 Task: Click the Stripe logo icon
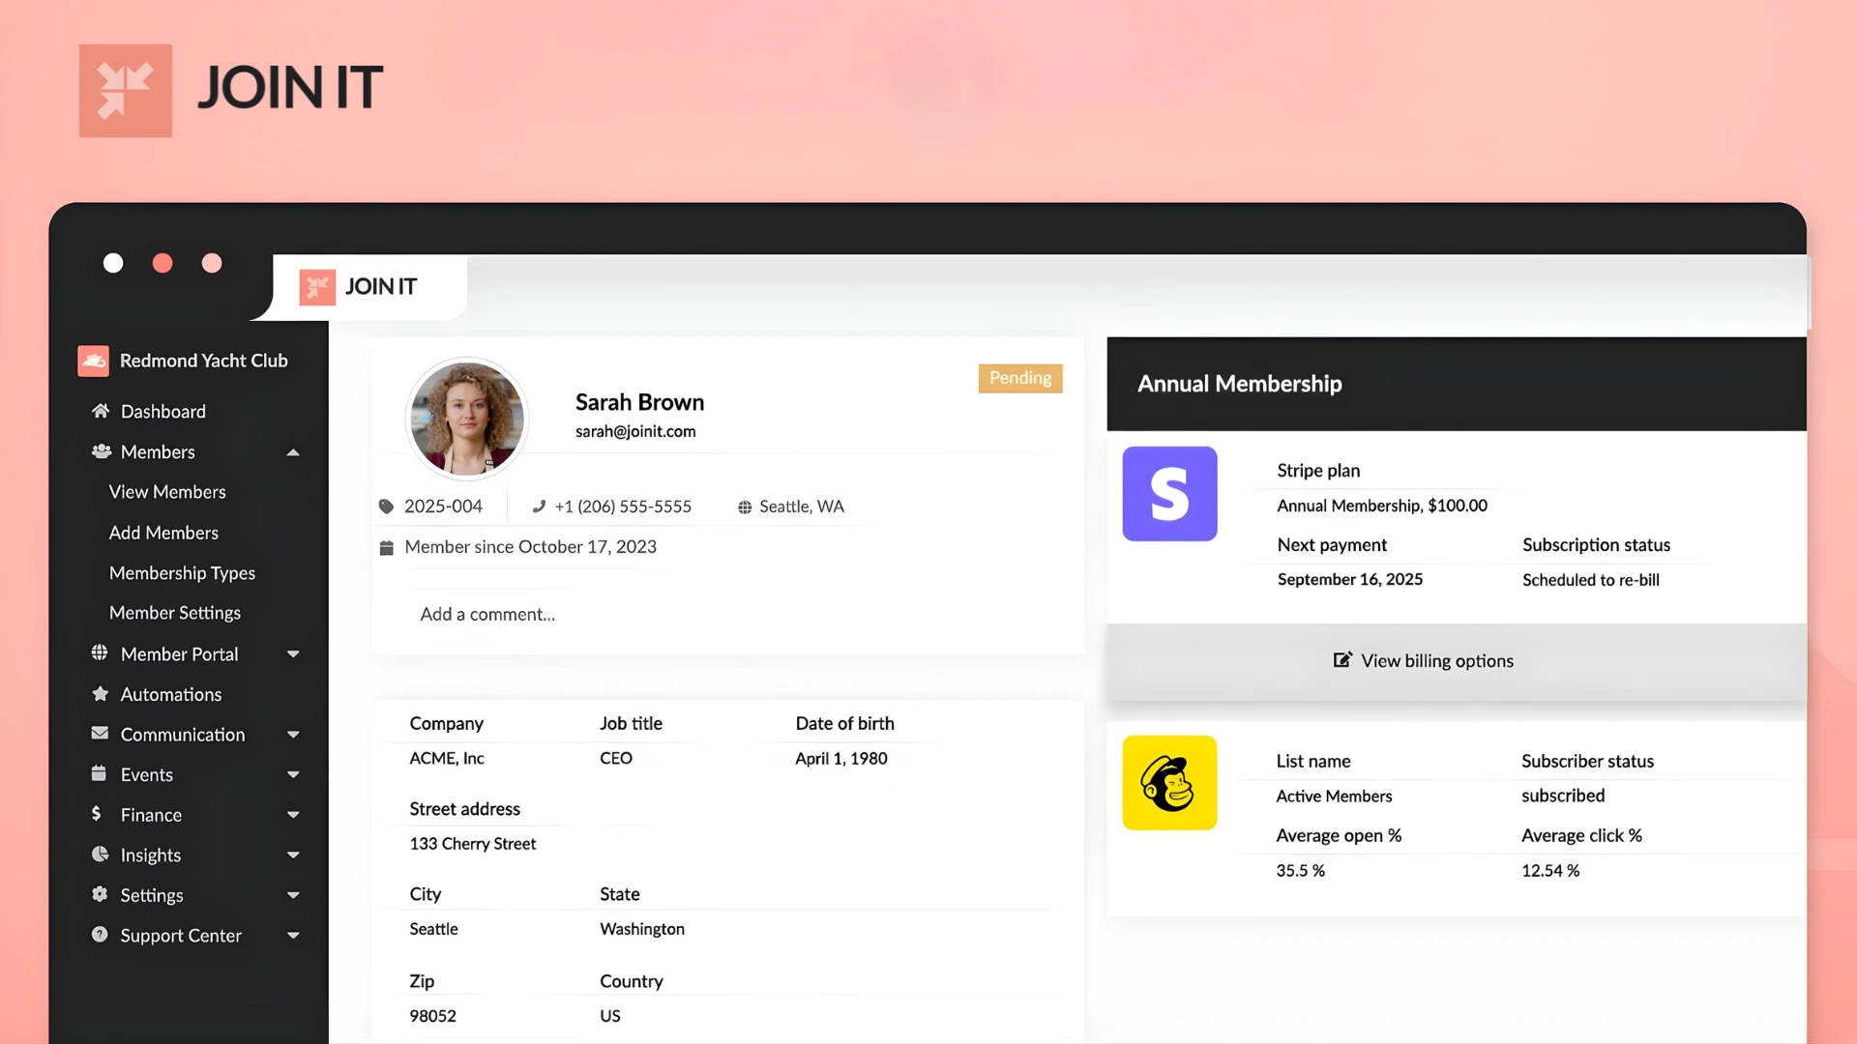coord(1169,493)
